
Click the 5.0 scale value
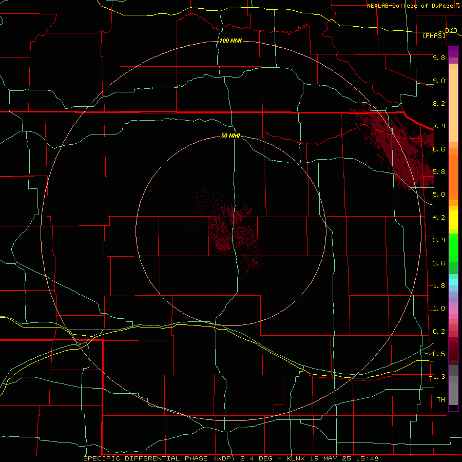coord(439,195)
